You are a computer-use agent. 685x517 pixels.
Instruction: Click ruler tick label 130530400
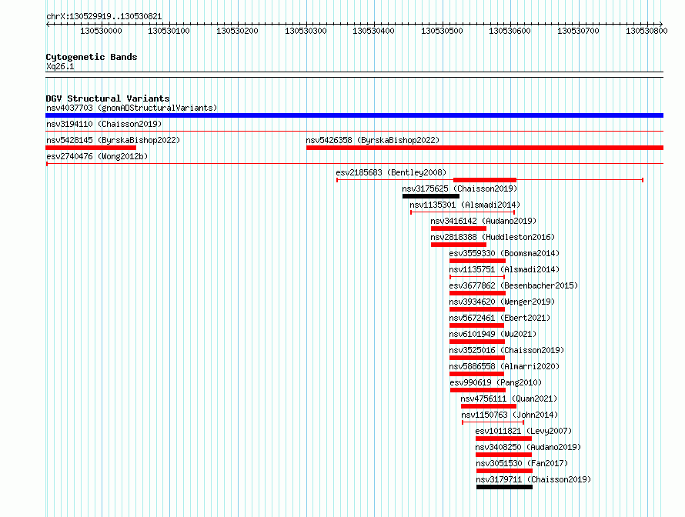click(373, 31)
